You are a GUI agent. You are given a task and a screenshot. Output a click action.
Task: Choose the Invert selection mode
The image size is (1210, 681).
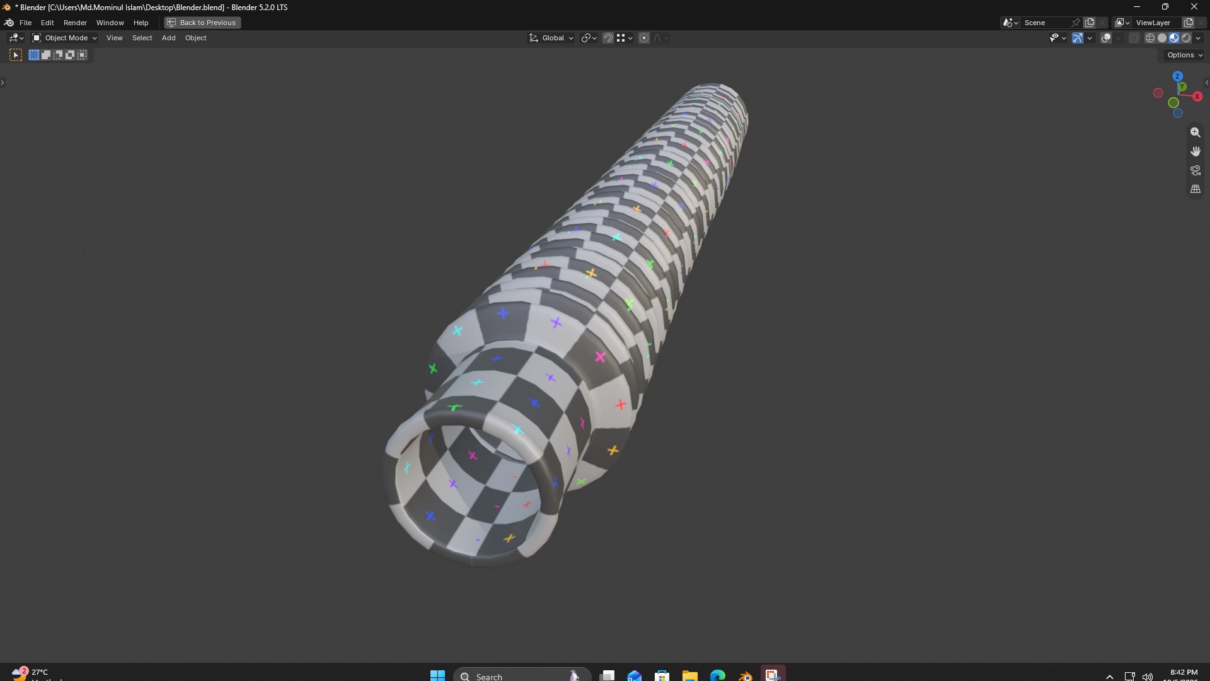(70, 55)
